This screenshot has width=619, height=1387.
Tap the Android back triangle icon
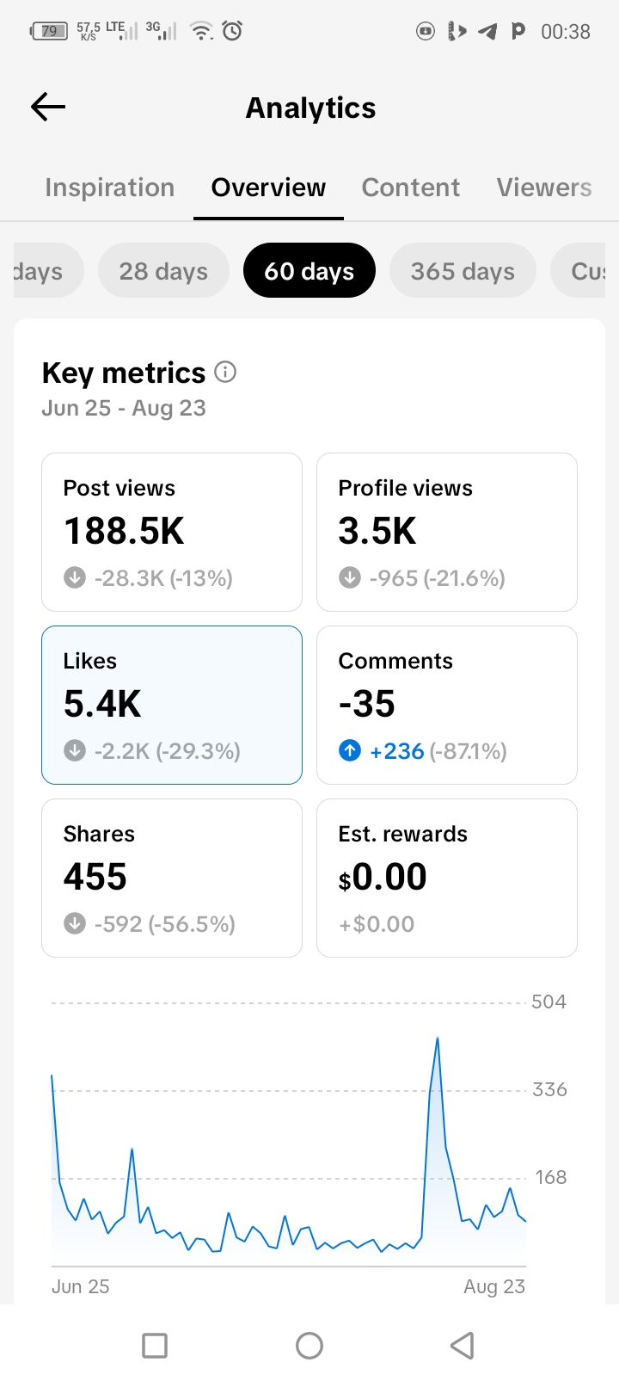point(463,1345)
